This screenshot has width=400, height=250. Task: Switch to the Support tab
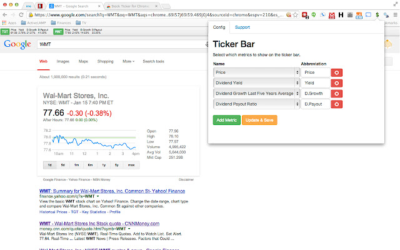[242, 27]
